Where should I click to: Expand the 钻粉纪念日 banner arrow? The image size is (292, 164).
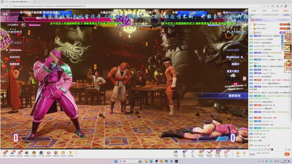pos(289,20)
